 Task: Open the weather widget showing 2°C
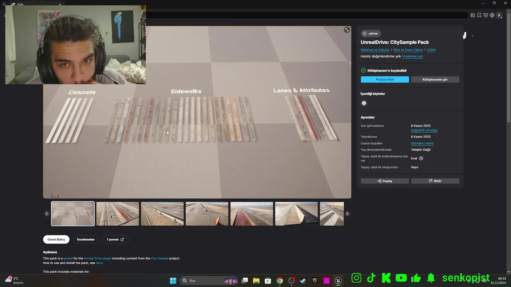click(14, 280)
